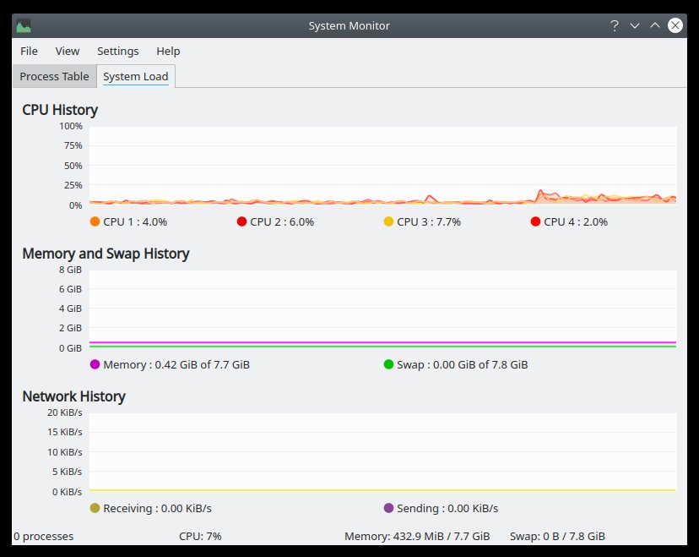This screenshot has height=557, width=699.
Task: Open the Help menu
Action: (168, 51)
